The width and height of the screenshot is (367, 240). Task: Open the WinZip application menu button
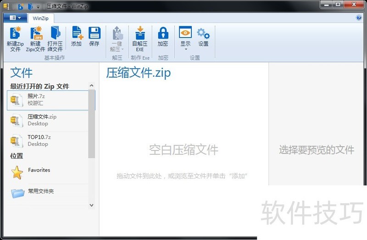point(16,18)
